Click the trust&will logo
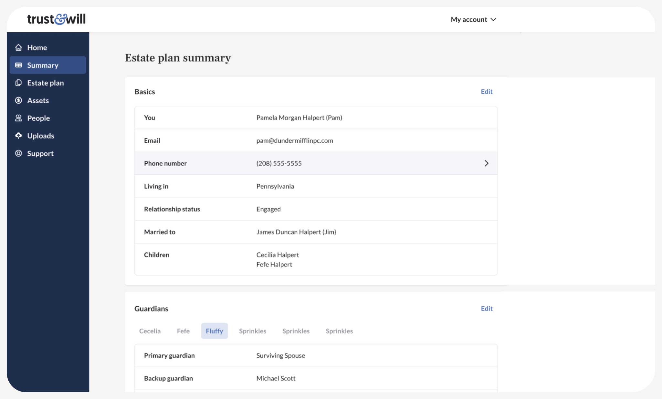This screenshot has height=399, width=662. 57,19
